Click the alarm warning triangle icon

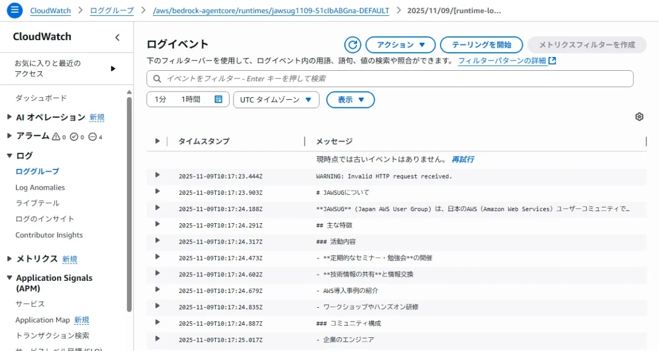click(55, 137)
